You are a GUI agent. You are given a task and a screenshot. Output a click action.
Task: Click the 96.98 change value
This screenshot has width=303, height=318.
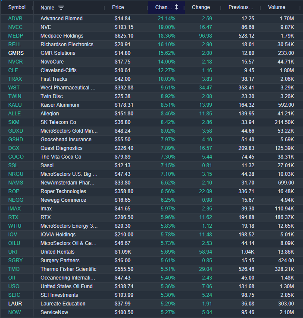206,36
